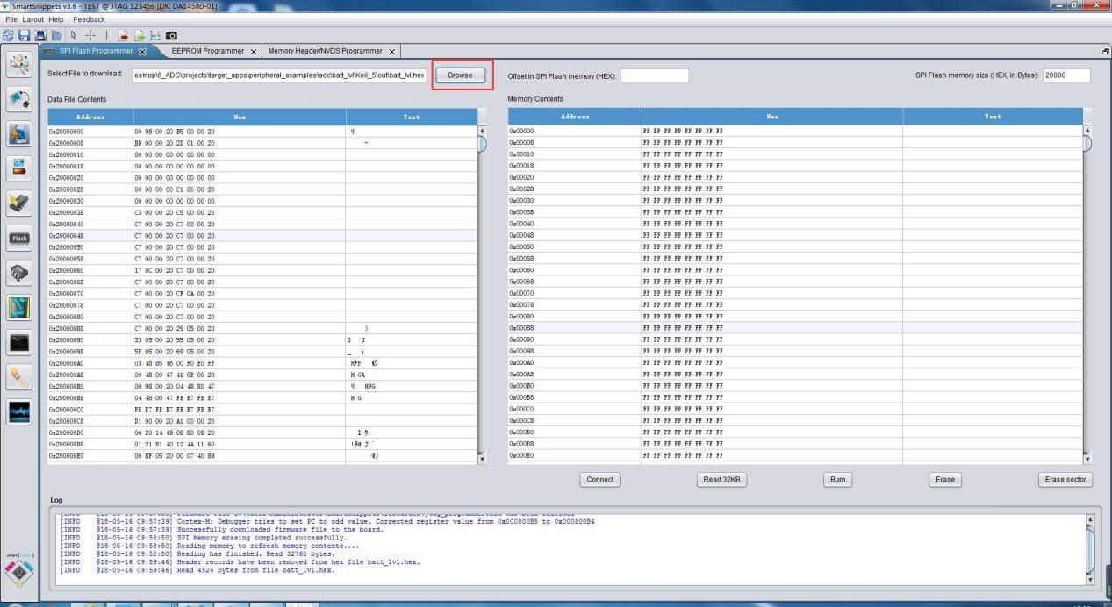Select data file row 0x20000000
The image size is (1112, 607).
pos(262,131)
